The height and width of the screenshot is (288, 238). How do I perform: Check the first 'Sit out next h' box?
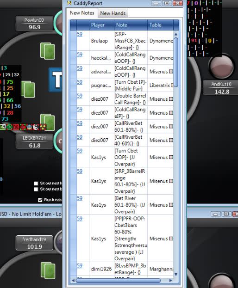click(36, 184)
